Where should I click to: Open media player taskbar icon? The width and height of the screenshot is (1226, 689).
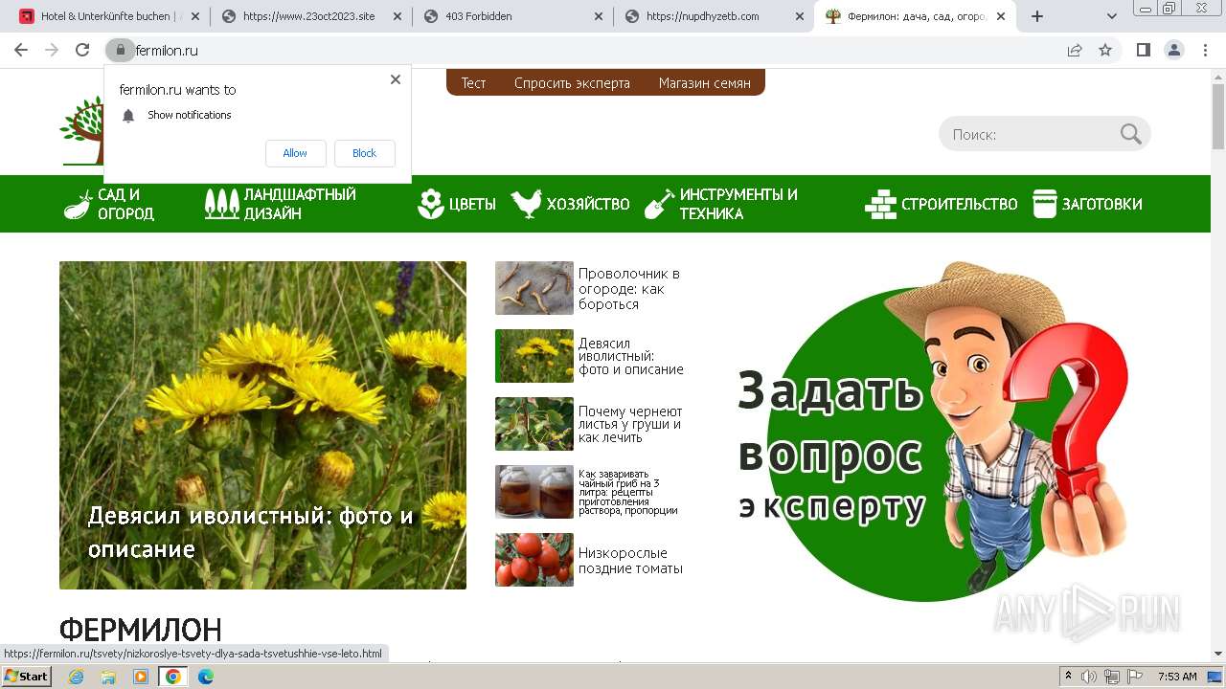point(141,677)
